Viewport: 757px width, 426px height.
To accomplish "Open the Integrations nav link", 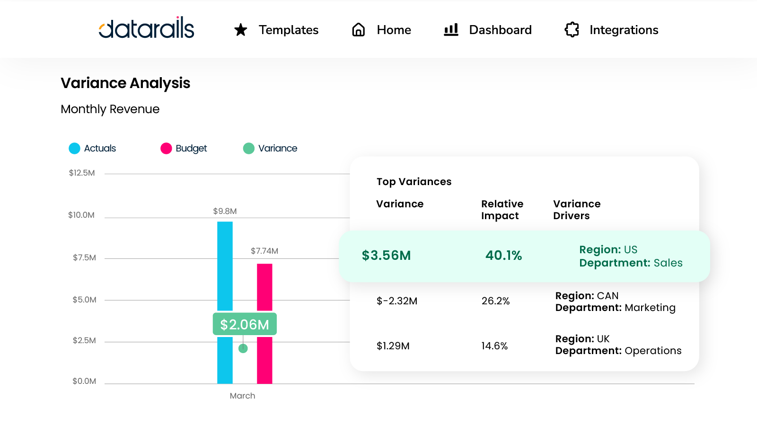I will (x=624, y=30).
